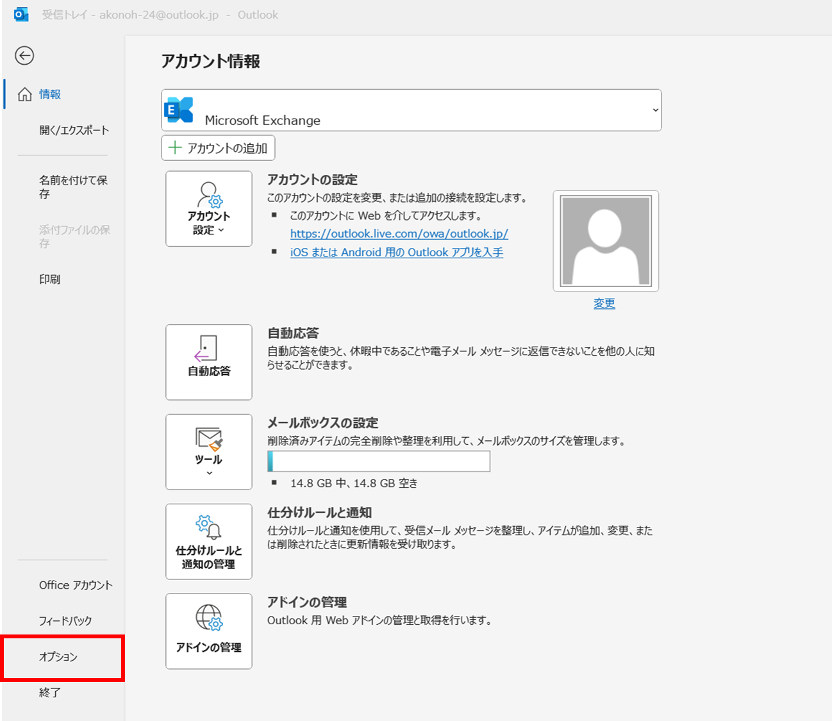Viewport: 832px width, 721px height.
Task: Click the Add Account (アカウントの追加) button
Action: (x=219, y=148)
